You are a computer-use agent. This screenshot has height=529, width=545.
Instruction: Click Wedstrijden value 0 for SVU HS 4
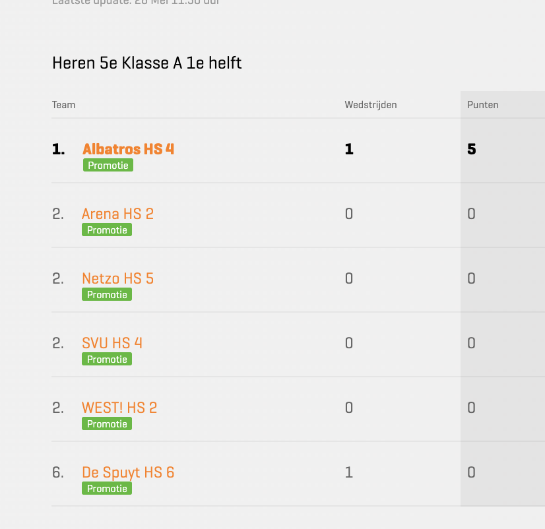click(x=349, y=343)
